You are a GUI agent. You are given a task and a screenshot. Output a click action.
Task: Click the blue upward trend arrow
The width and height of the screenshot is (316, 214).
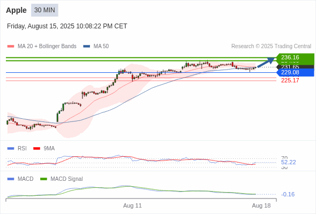click(x=266, y=62)
